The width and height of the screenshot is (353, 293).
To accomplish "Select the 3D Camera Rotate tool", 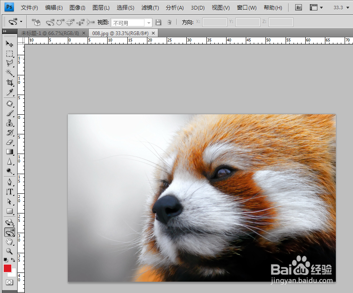I will tap(10, 232).
